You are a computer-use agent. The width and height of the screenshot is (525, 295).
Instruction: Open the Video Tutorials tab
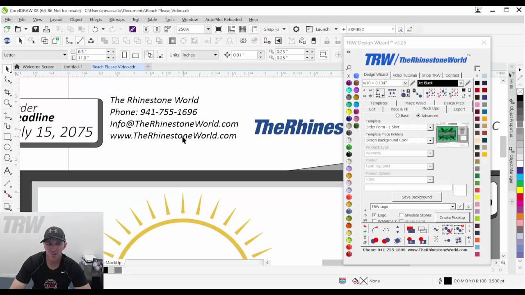point(405,75)
